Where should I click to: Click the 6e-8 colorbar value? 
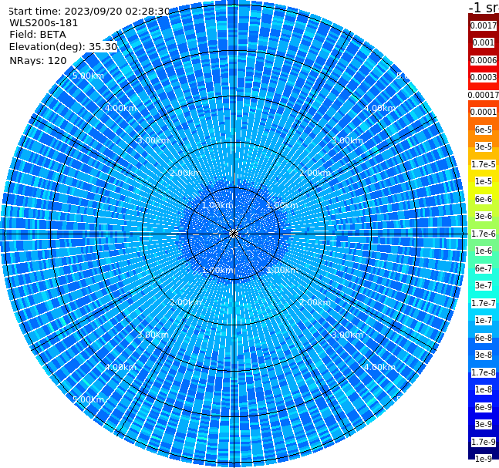point(484,338)
